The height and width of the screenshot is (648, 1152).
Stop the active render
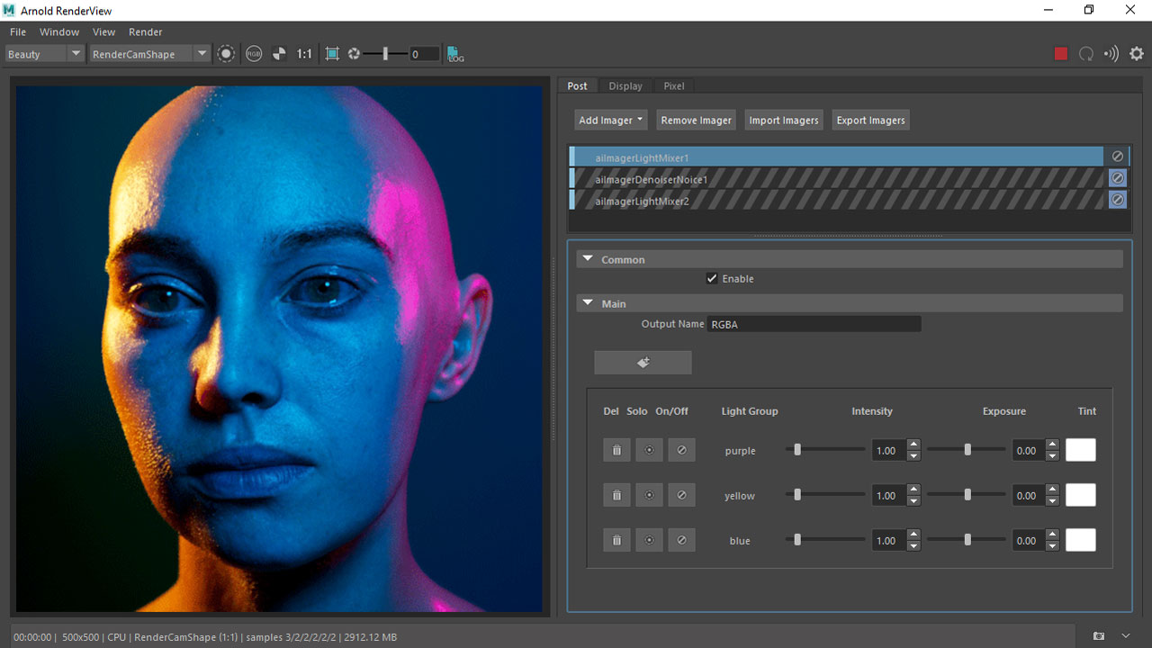pos(1060,54)
